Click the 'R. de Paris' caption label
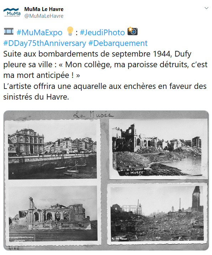The height and width of the screenshot is (255, 212). 119,239
